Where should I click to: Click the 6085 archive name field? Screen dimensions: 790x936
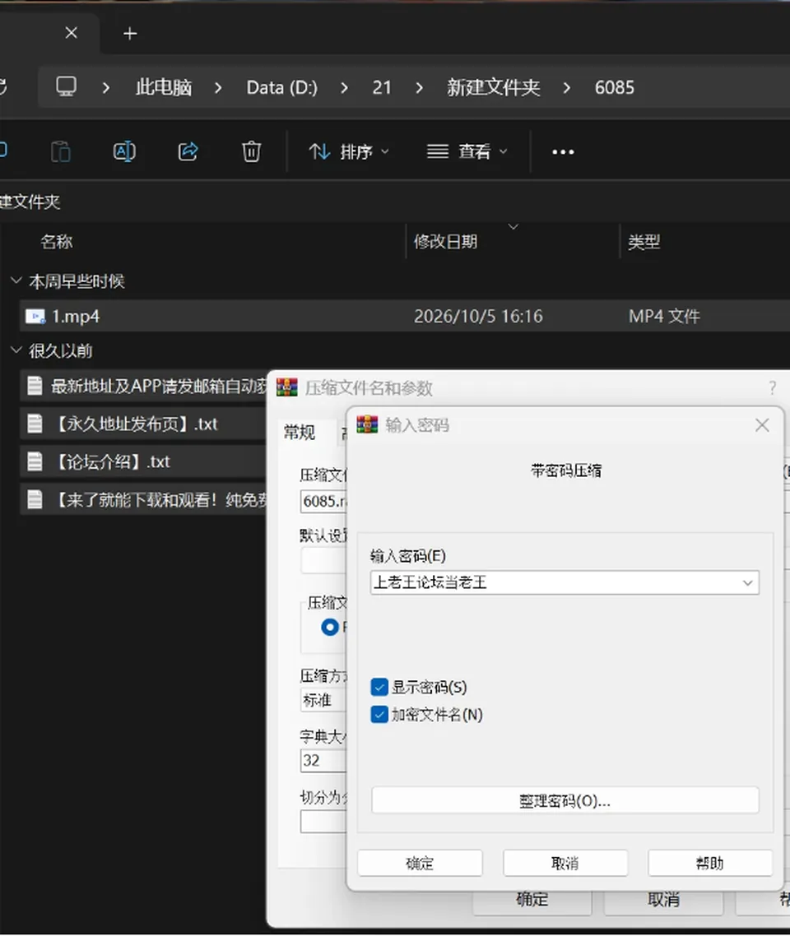[323, 501]
